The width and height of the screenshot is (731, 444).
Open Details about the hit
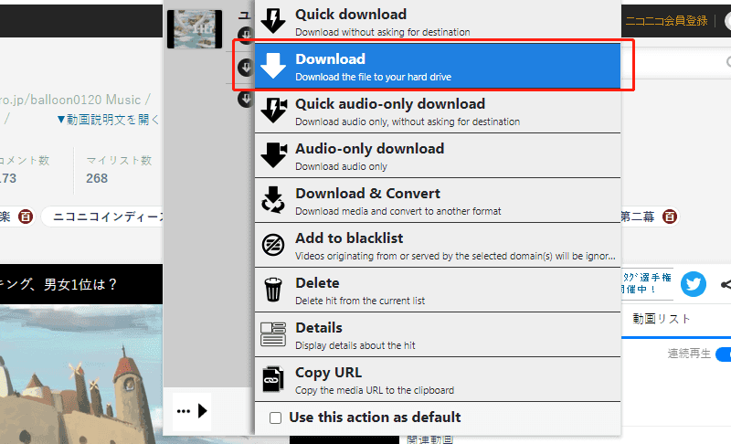click(x=438, y=334)
